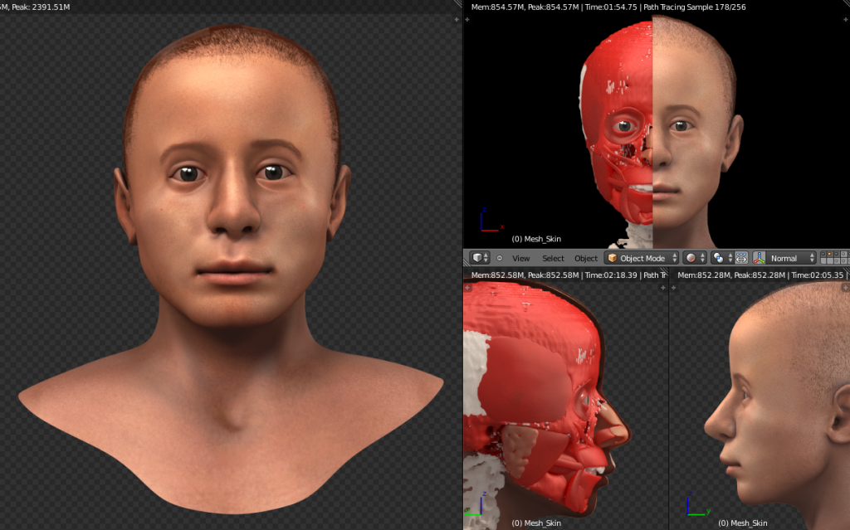850x530 pixels.
Task: Open tool shelf plus icon in half-skull viewport
Action: tap(467, 18)
